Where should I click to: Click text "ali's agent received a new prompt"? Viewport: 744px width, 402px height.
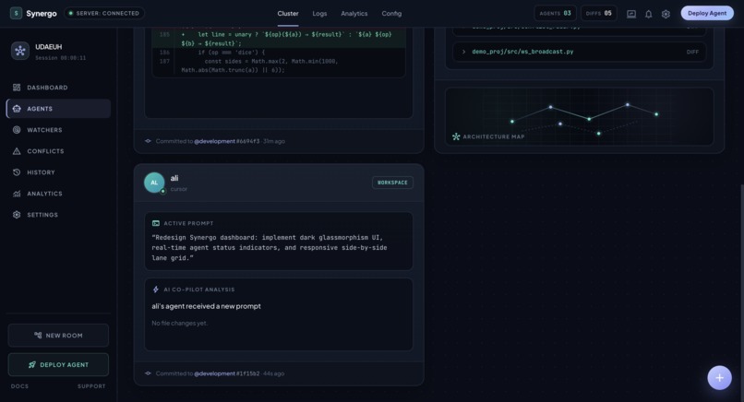[x=206, y=306]
